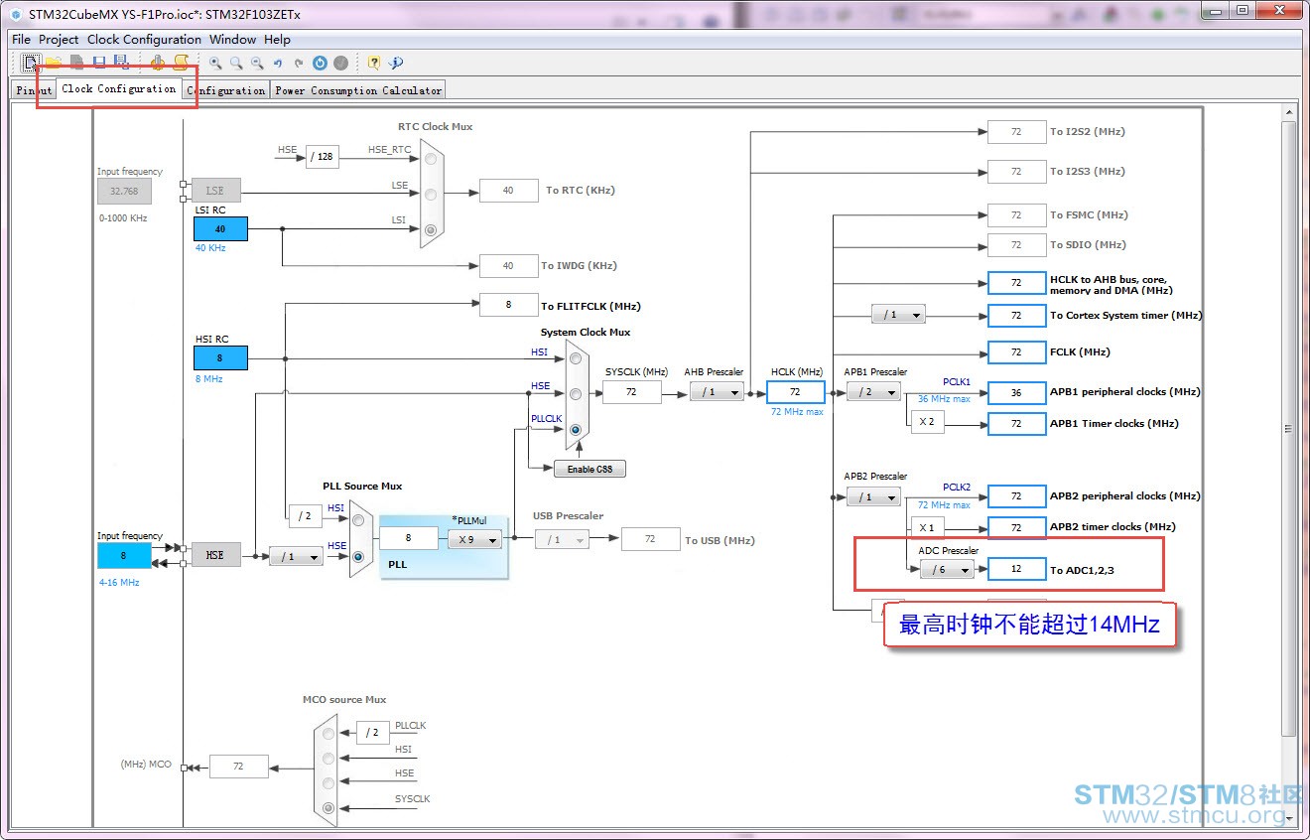Open the File menu

point(21,40)
